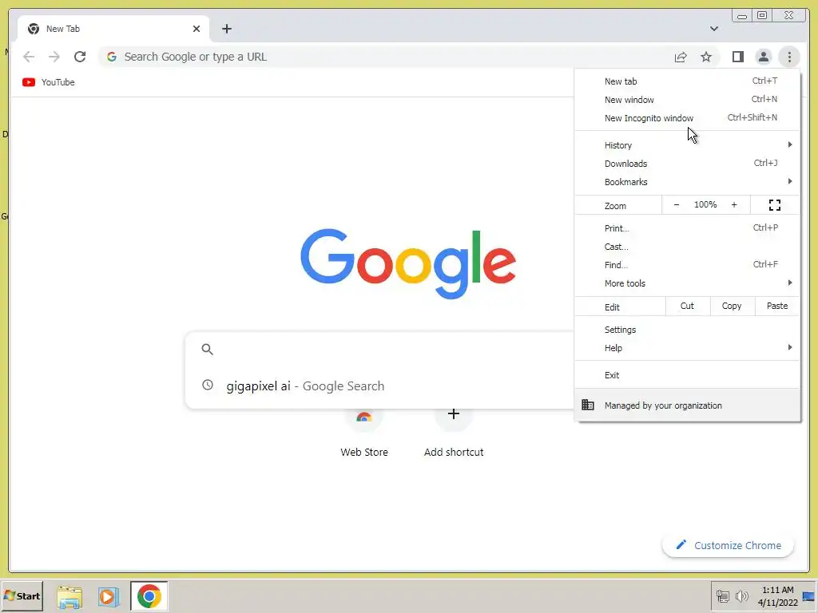Click Cut in the Edit row
Image resolution: width=818 pixels, height=613 pixels.
point(688,306)
